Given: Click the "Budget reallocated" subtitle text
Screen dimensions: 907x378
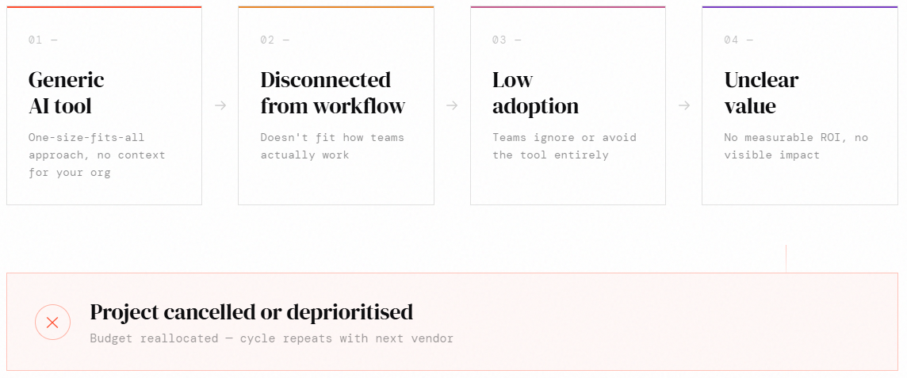Looking at the screenshot, I should 271,338.
